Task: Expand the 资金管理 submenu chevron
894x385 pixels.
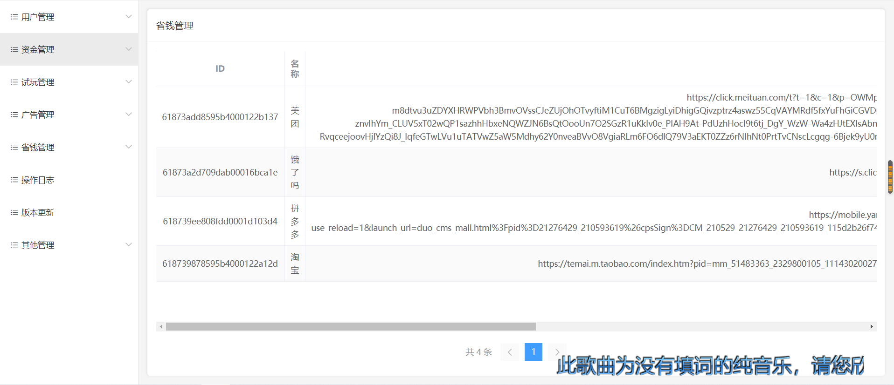Action: 129,49
